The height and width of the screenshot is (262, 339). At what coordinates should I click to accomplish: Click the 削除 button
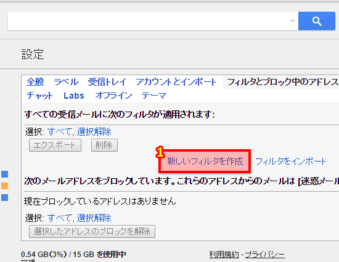[104, 145]
